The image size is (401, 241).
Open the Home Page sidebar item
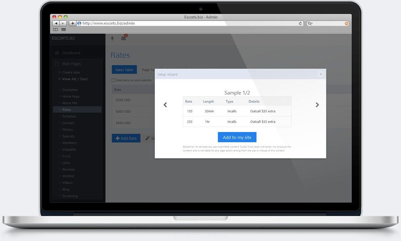point(71,96)
